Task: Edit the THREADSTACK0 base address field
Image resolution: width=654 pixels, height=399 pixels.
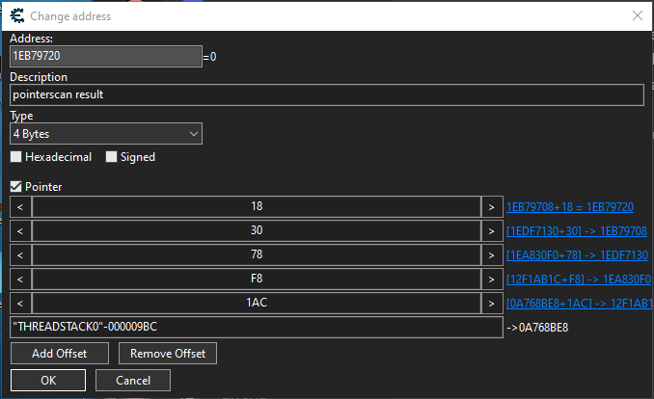Action: (x=255, y=328)
